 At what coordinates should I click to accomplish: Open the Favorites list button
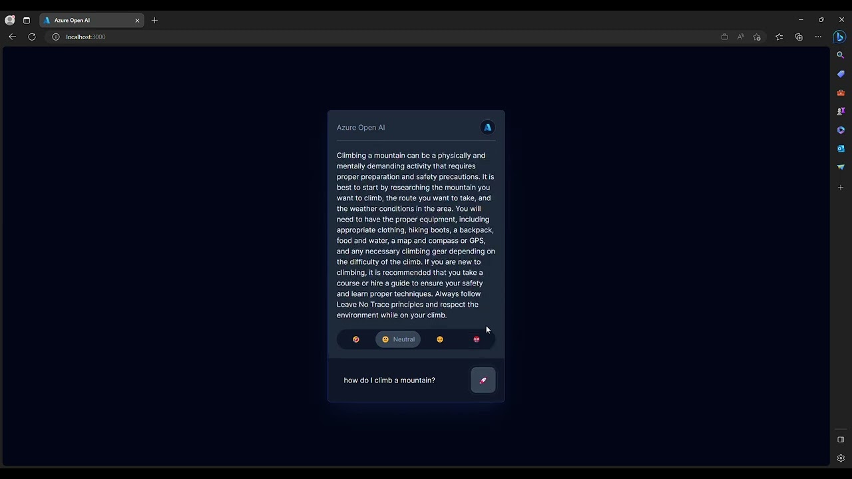click(779, 37)
